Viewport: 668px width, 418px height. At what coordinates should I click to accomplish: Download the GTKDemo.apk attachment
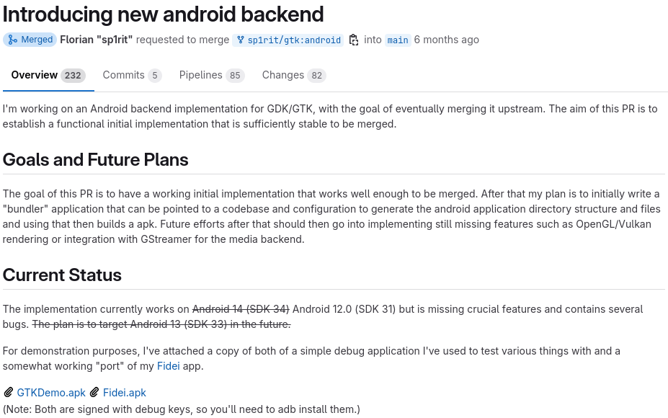(x=51, y=392)
